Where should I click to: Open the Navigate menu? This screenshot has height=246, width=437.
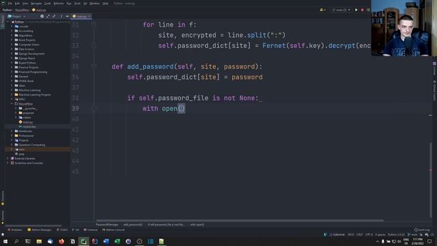click(36, 3)
